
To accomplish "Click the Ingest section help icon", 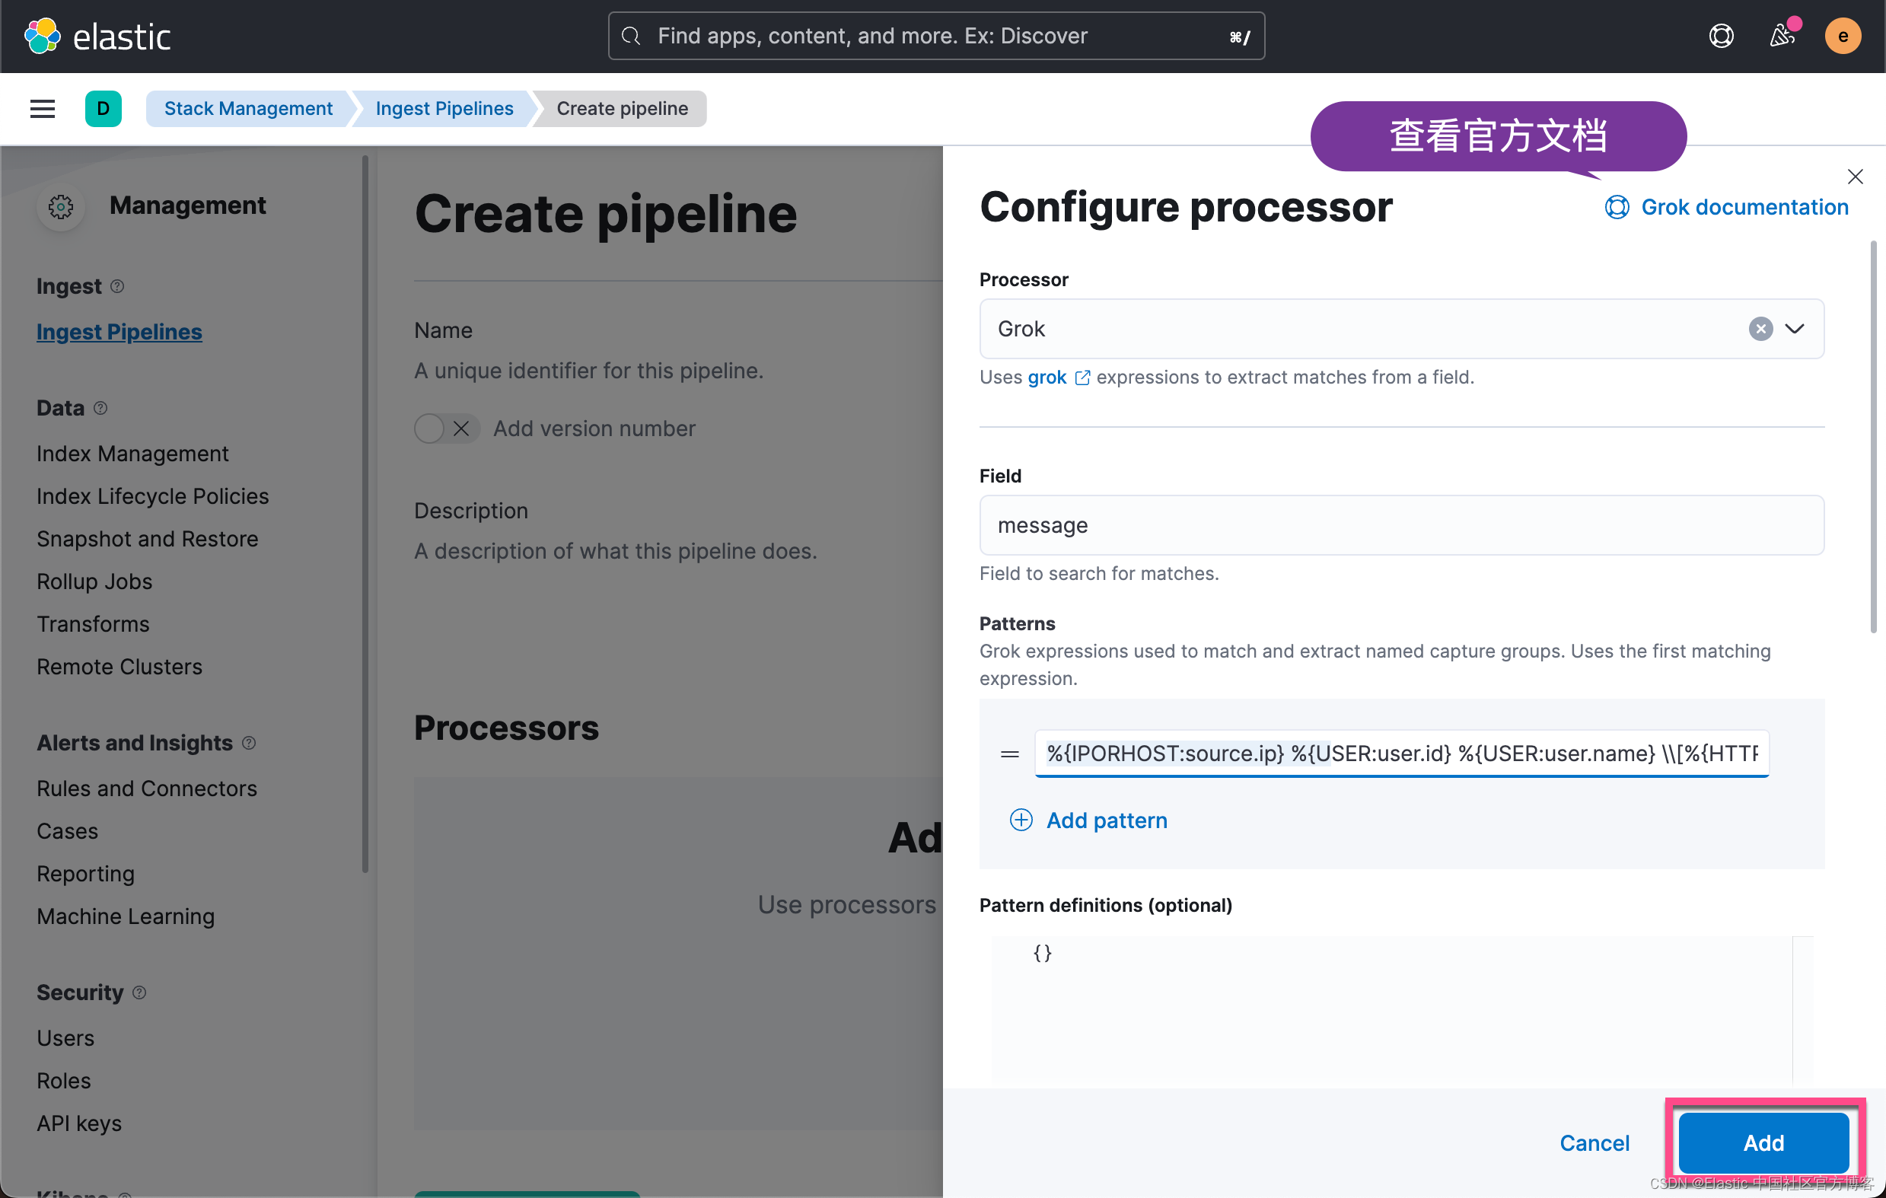I will click(117, 287).
